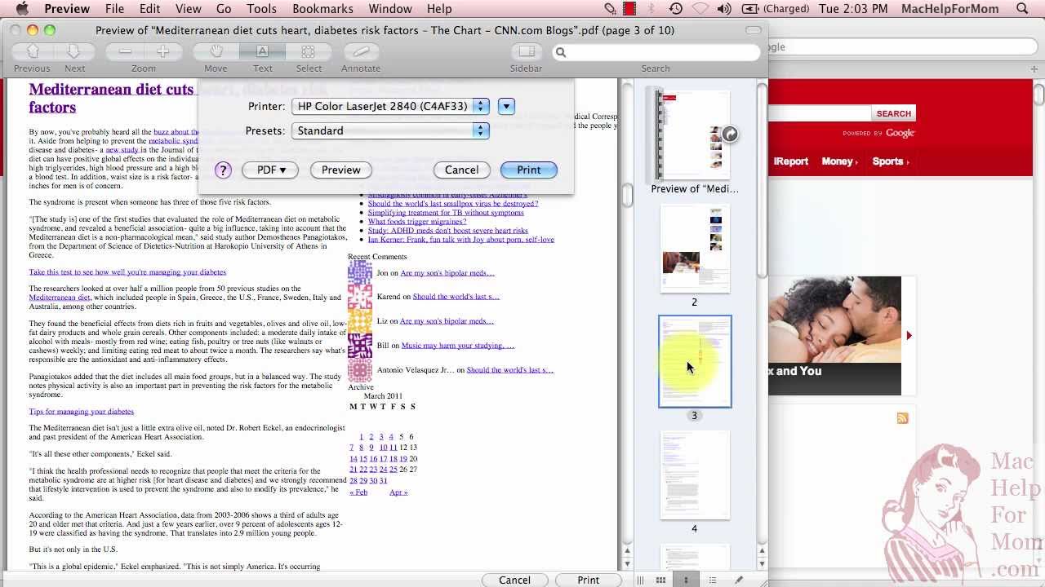Open the Presets dropdown
The width and height of the screenshot is (1045, 587).
[390, 130]
